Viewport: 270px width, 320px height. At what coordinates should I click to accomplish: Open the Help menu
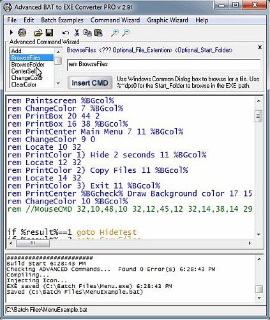pyautogui.click(x=202, y=20)
